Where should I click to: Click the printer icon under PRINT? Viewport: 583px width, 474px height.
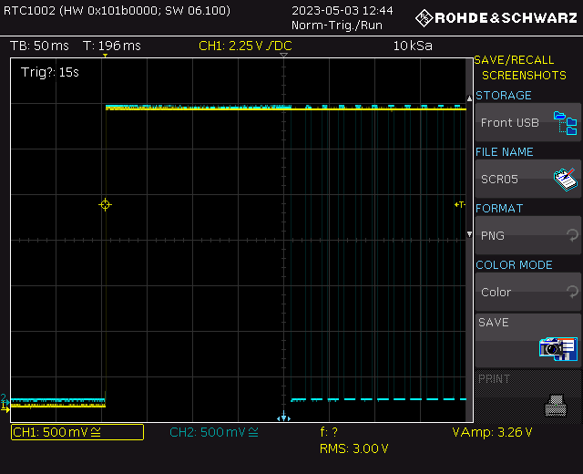[x=556, y=406]
